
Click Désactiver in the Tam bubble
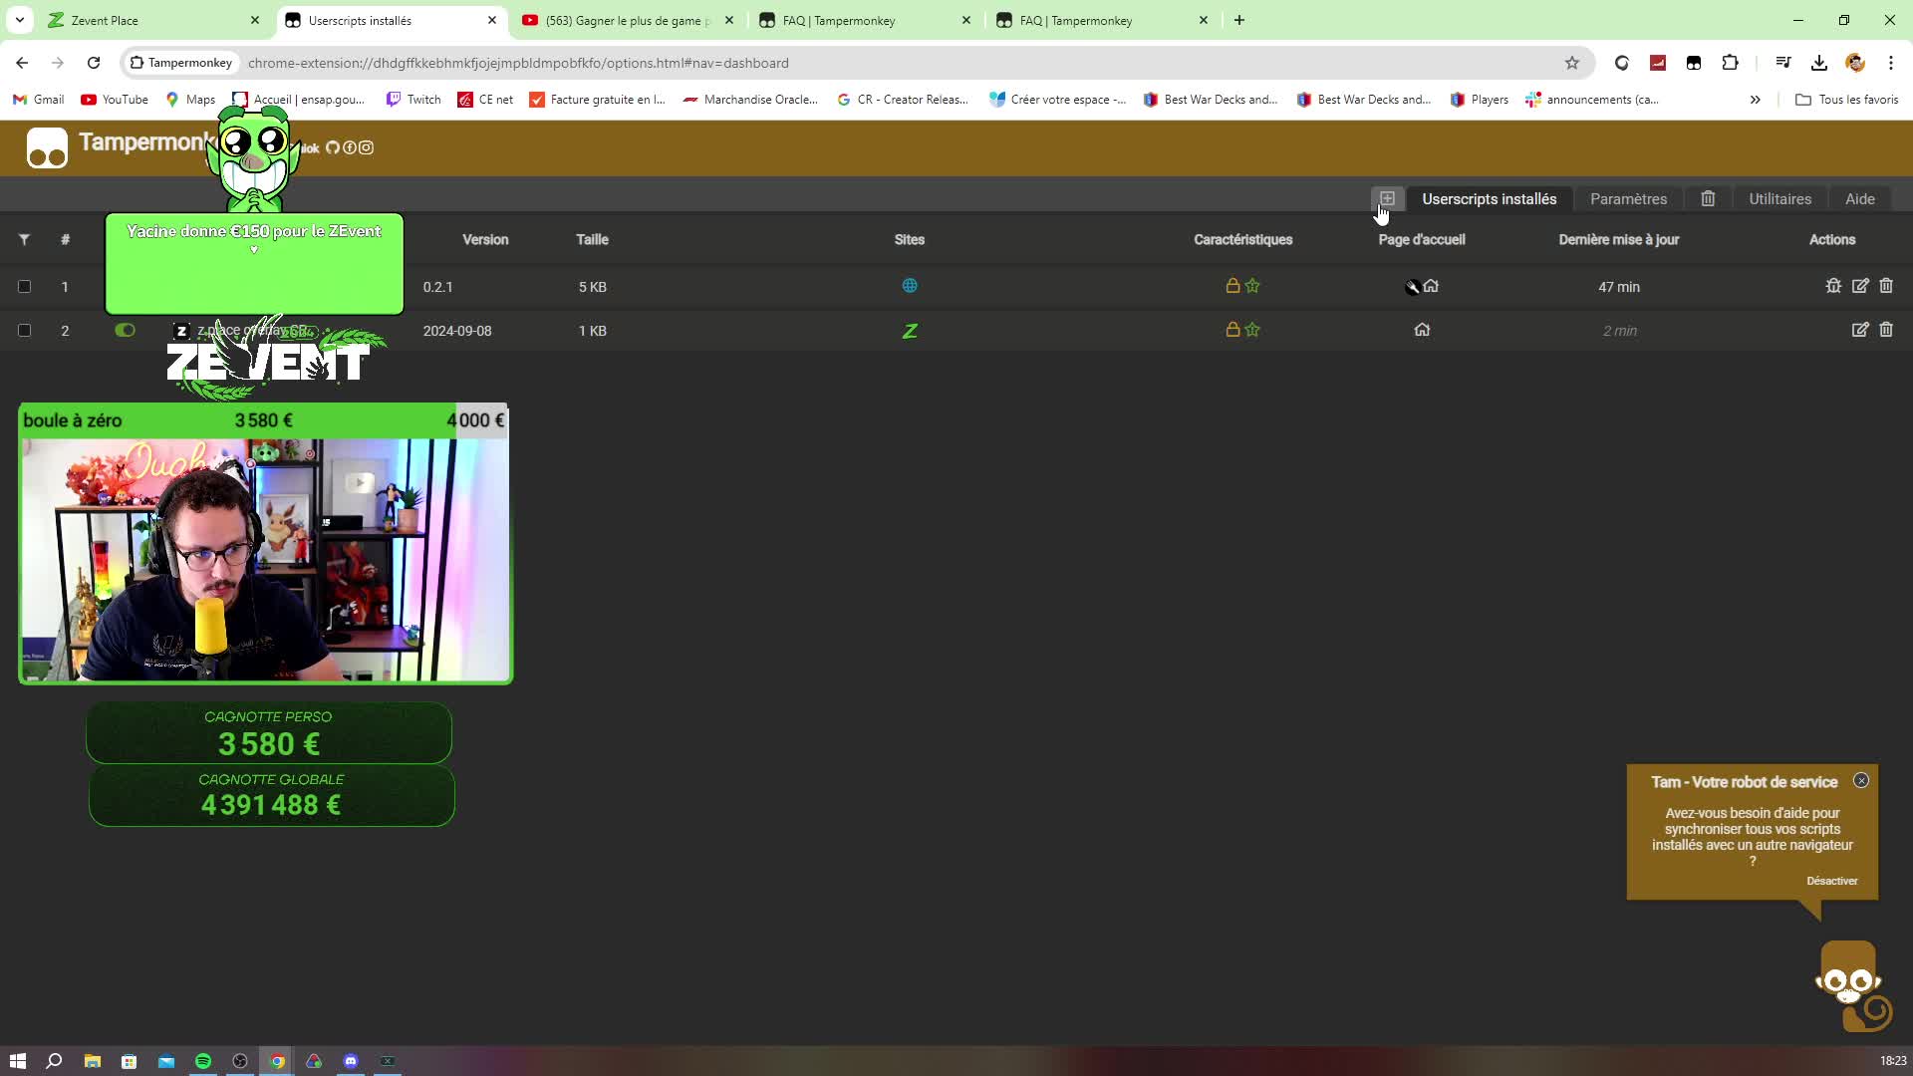pyautogui.click(x=1831, y=881)
